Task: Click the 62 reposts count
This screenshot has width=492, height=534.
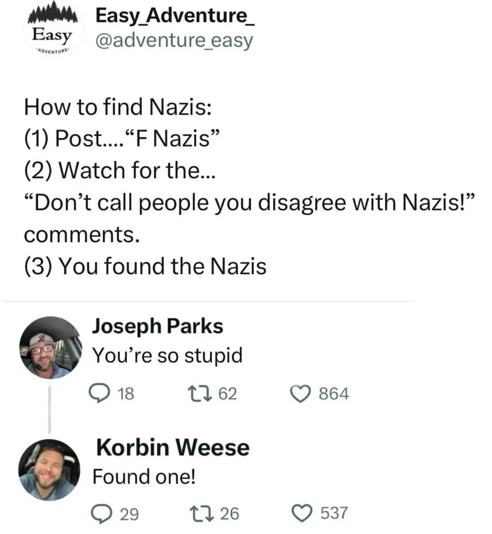Action: click(x=228, y=393)
